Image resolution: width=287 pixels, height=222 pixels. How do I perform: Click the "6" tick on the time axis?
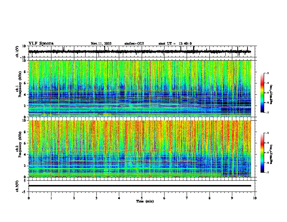pyautogui.click(x=165, y=198)
